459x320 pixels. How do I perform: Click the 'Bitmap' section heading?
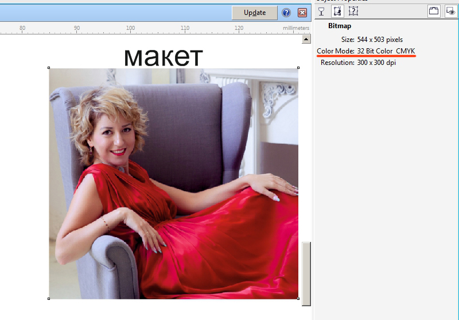tap(340, 26)
